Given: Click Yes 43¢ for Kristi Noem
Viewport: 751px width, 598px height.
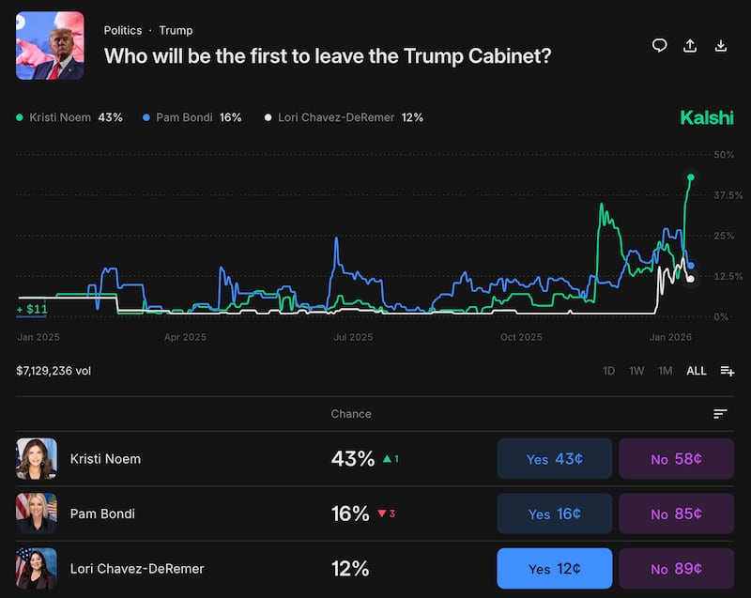Looking at the screenshot, I should coord(554,459).
